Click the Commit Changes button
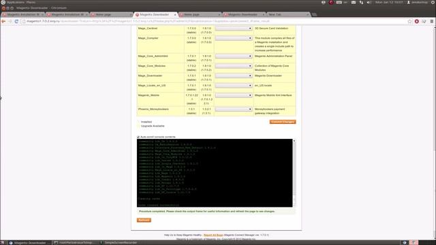 283,122
